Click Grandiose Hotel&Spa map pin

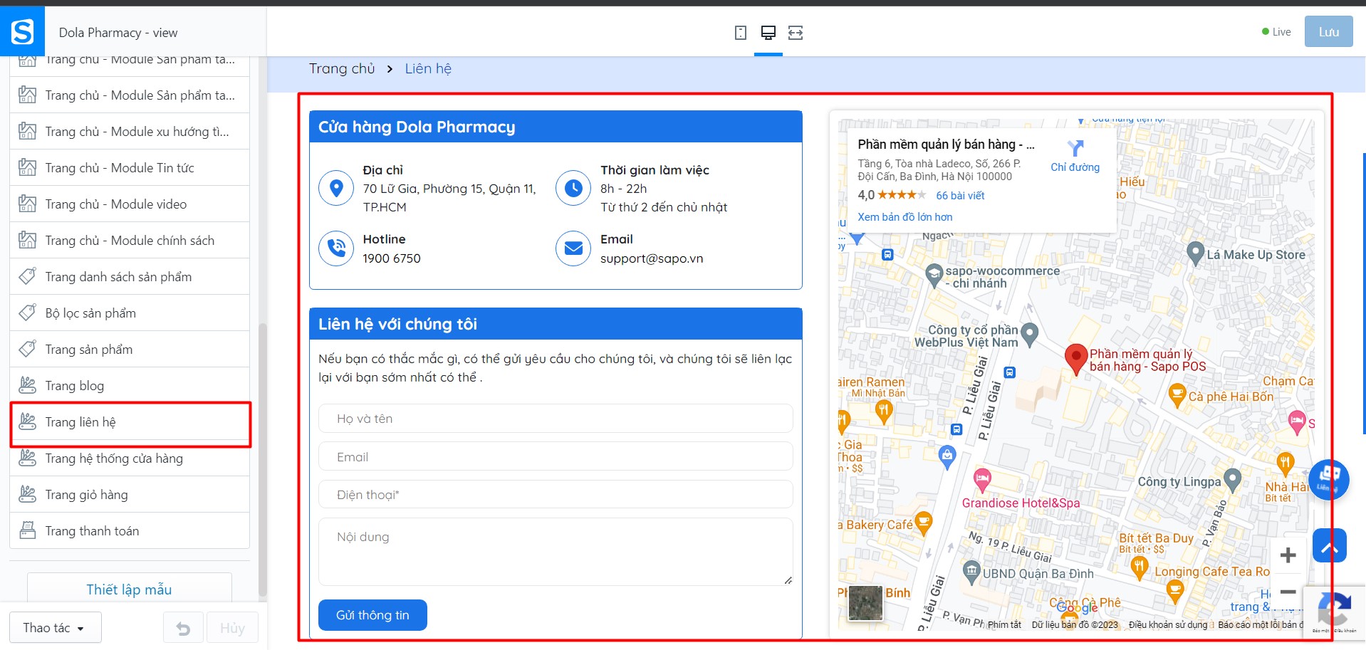coord(982,480)
